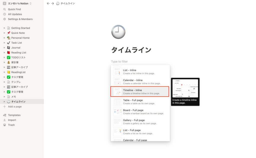Select Calendar - Inline from the menu
This screenshot has height=158, width=256.
click(140, 82)
